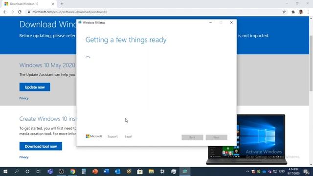Open the Chrome profile avatar
The width and height of the screenshot is (313, 176).
tap(301, 12)
